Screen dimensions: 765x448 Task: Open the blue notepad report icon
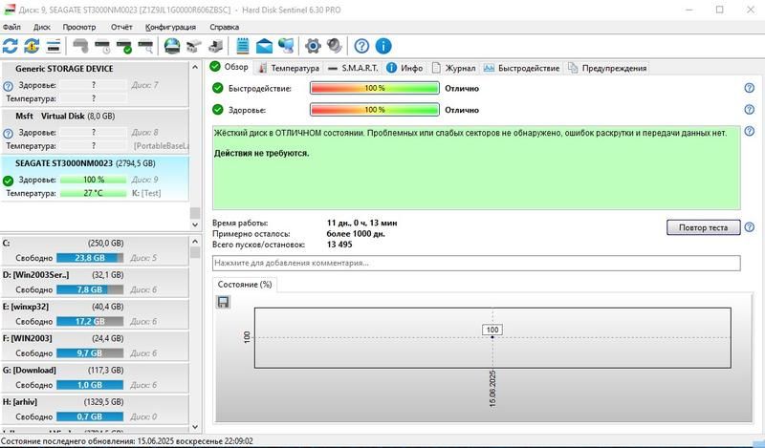point(243,46)
